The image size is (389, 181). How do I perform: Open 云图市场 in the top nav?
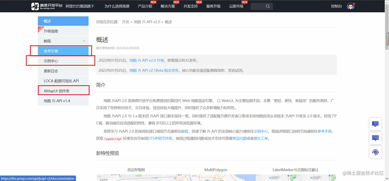pyautogui.click(x=236, y=6)
